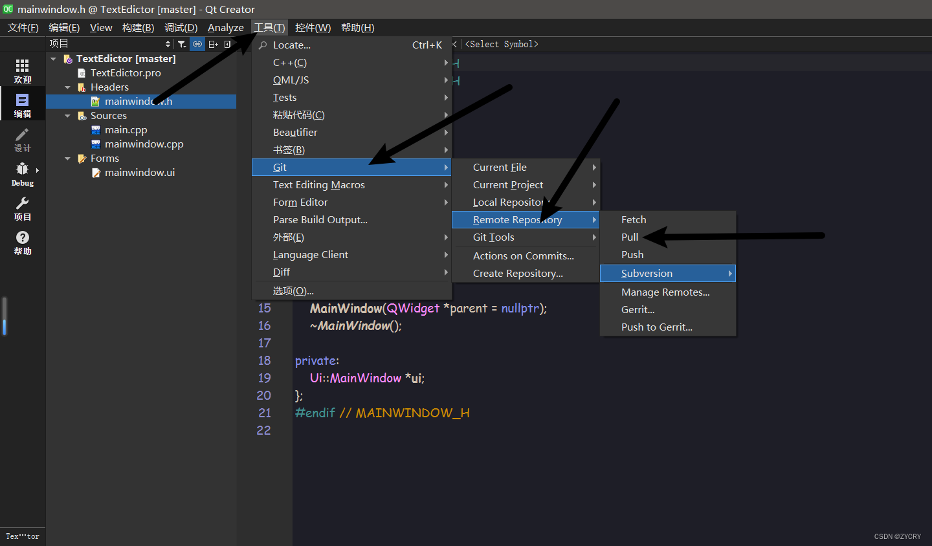The height and width of the screenshot is (546, 932).
Task: Switch to Debug mode in sidebar
Action: [x=23, y=173]
